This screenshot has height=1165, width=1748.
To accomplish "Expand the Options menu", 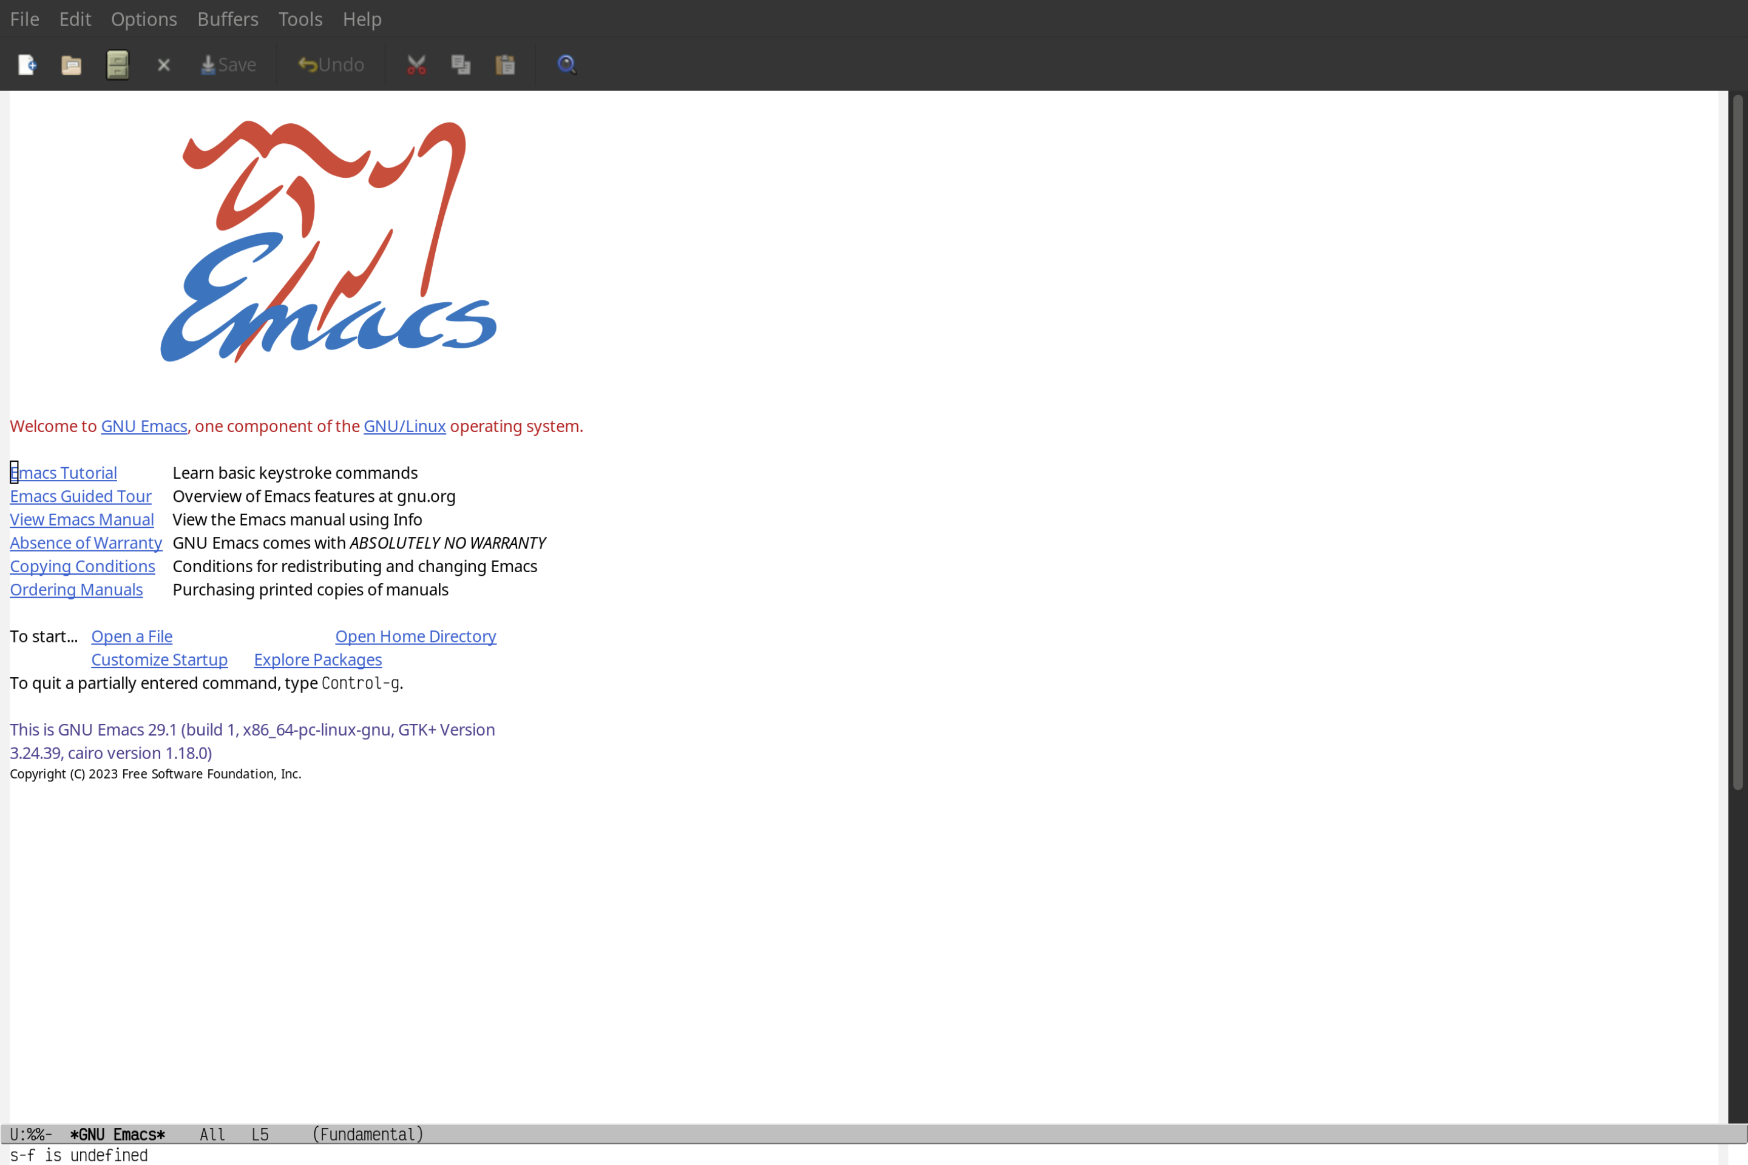I will (143, 17).
